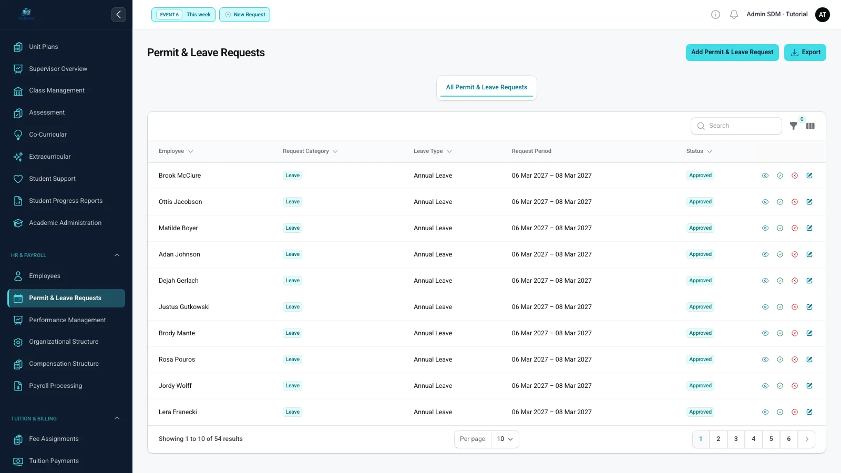Edit Dejah Gerlach's leave request
Image resolution: width=841 pixels, height=473 pixels.
click(x=809, y=281)
